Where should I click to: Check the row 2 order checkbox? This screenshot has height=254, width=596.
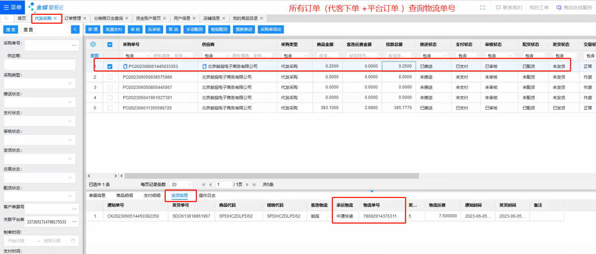110,77
